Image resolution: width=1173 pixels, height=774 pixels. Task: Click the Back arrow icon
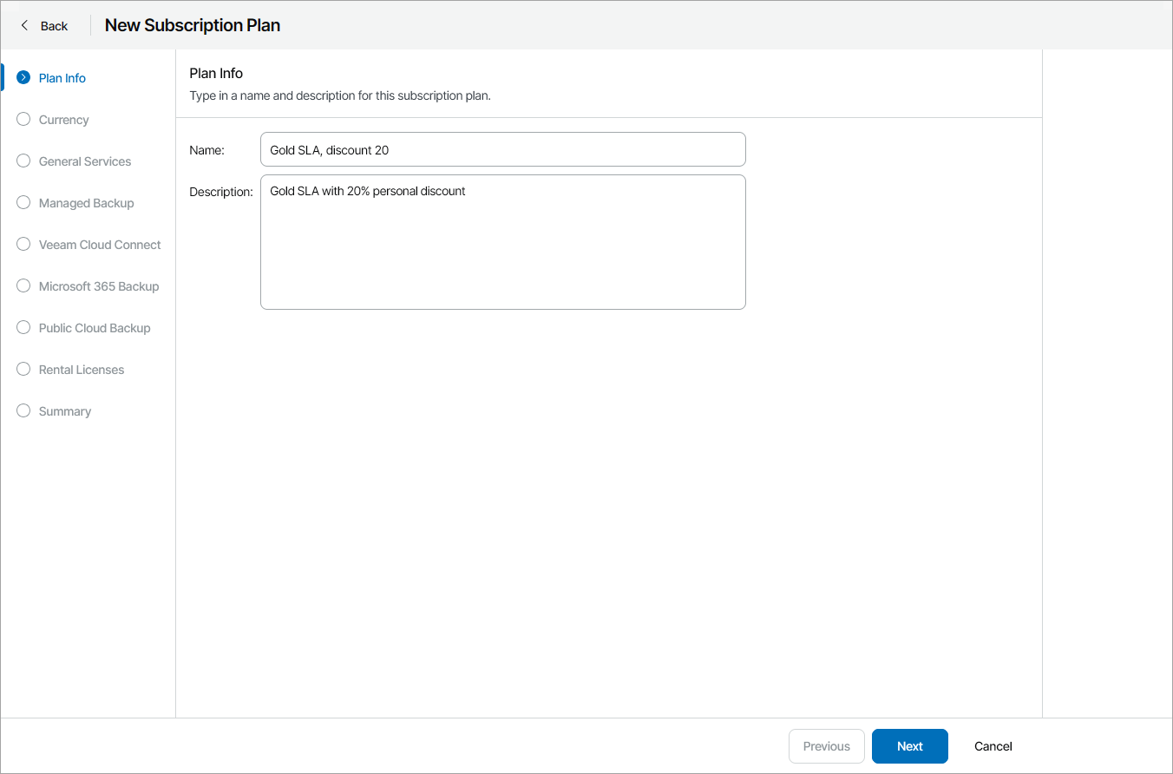pyautogui.click(x=24, y=25)
